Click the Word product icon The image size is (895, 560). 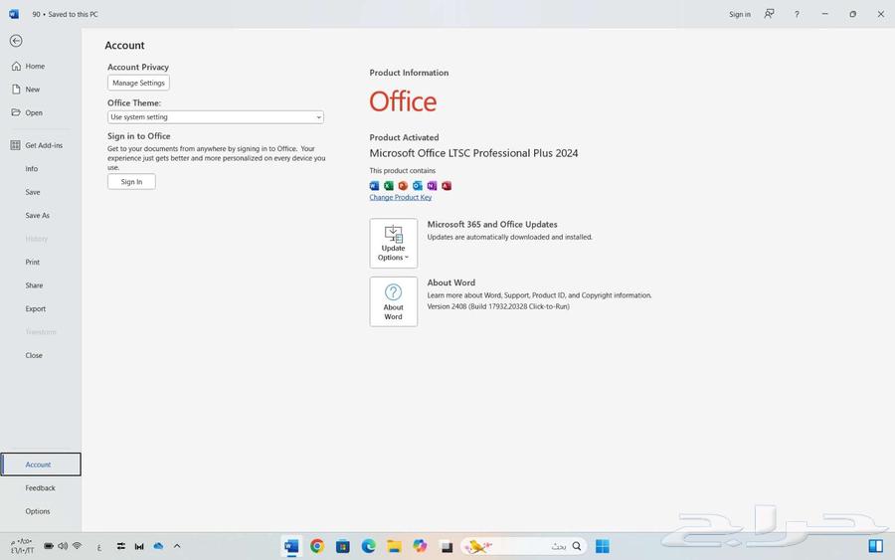coord(375,186)
